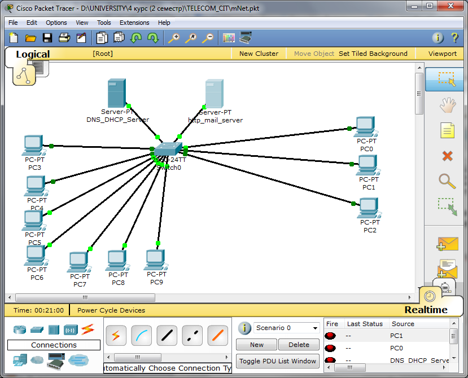Click the Viewport button
Image resolution: width=468 pixels, height=378 pixels.
pyautogui.click(x=443, y=54)
